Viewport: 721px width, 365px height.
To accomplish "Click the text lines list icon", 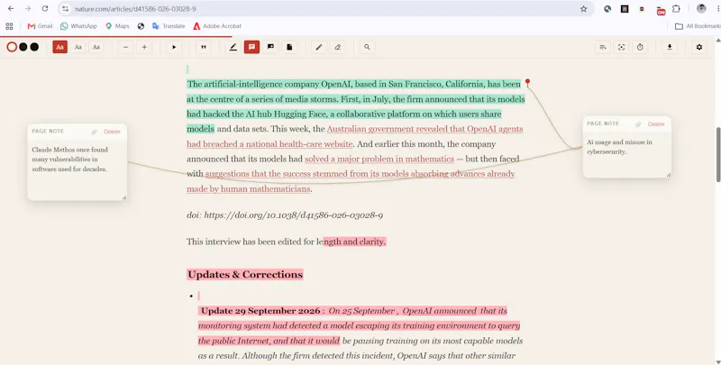I will coord(603,47).
